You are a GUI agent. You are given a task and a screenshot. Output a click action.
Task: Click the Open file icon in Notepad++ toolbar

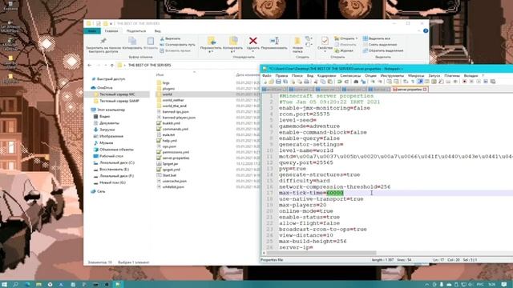[x=271, y=82]
